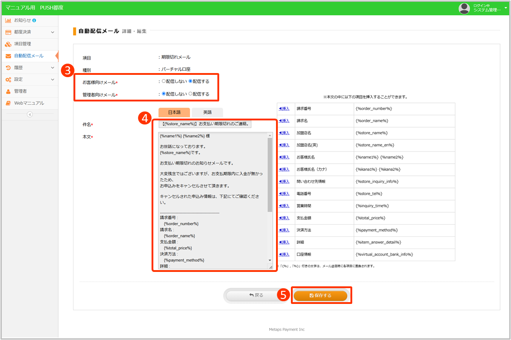Select 配信する for お客様向けメール

pyautogui.click(x=190, y=82)
